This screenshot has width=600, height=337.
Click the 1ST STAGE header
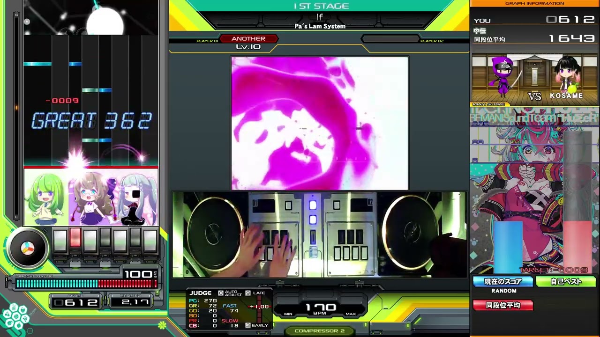(321, 6)
